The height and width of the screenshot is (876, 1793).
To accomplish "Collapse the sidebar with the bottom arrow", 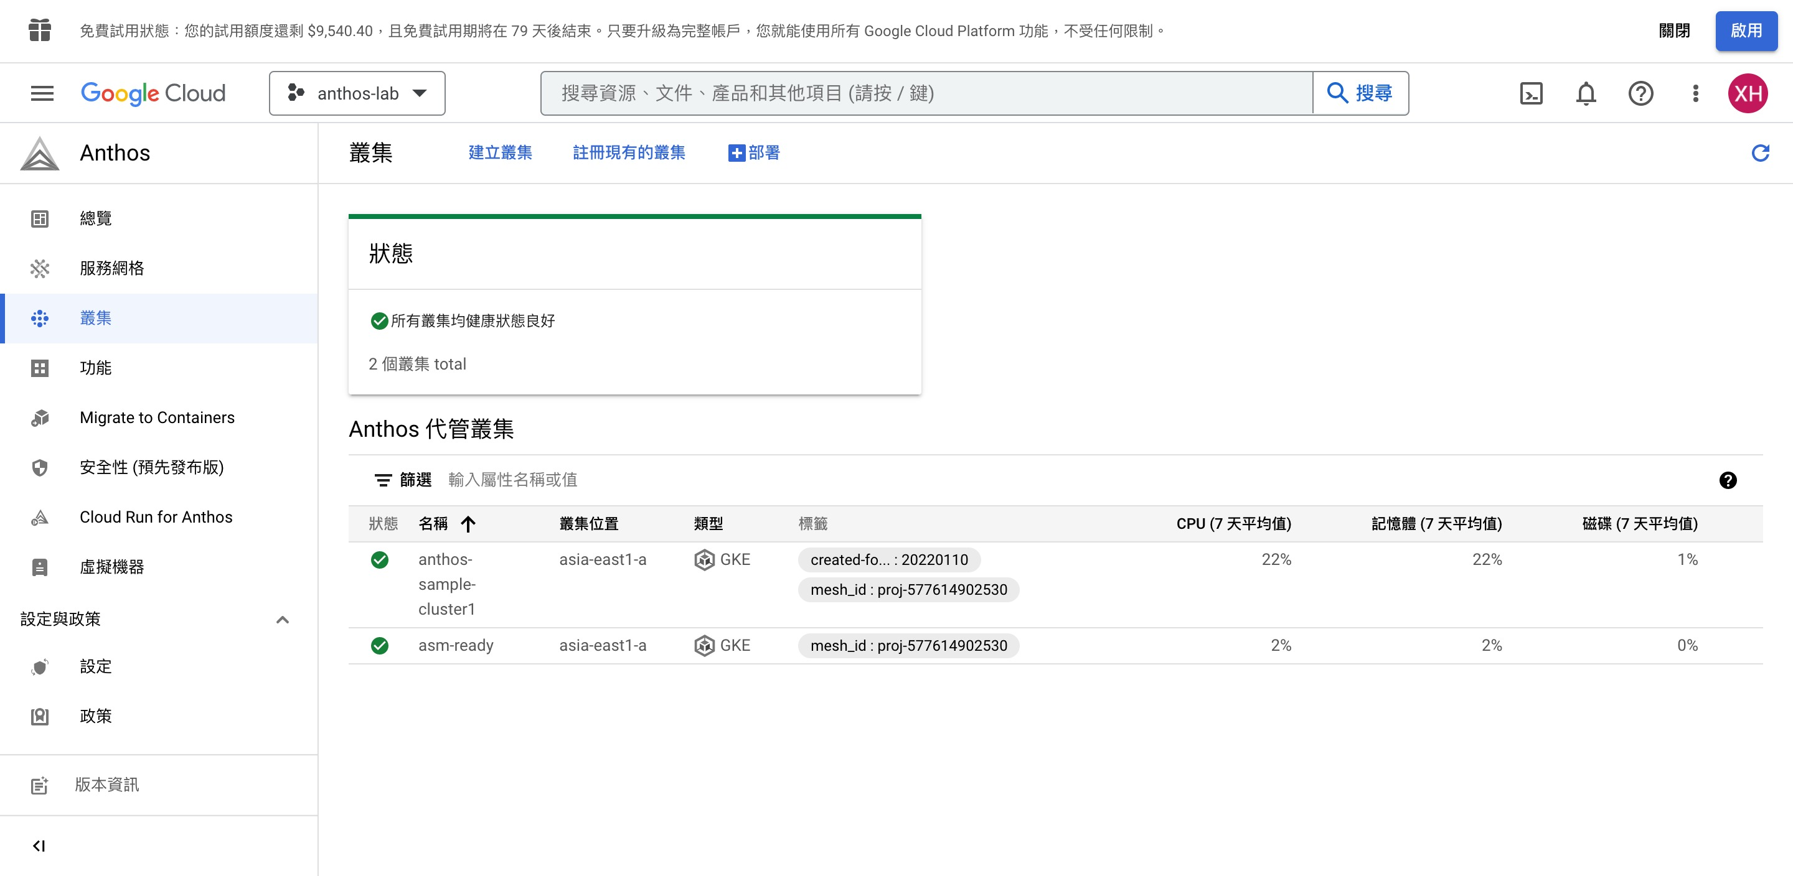I will click(39, 846).
